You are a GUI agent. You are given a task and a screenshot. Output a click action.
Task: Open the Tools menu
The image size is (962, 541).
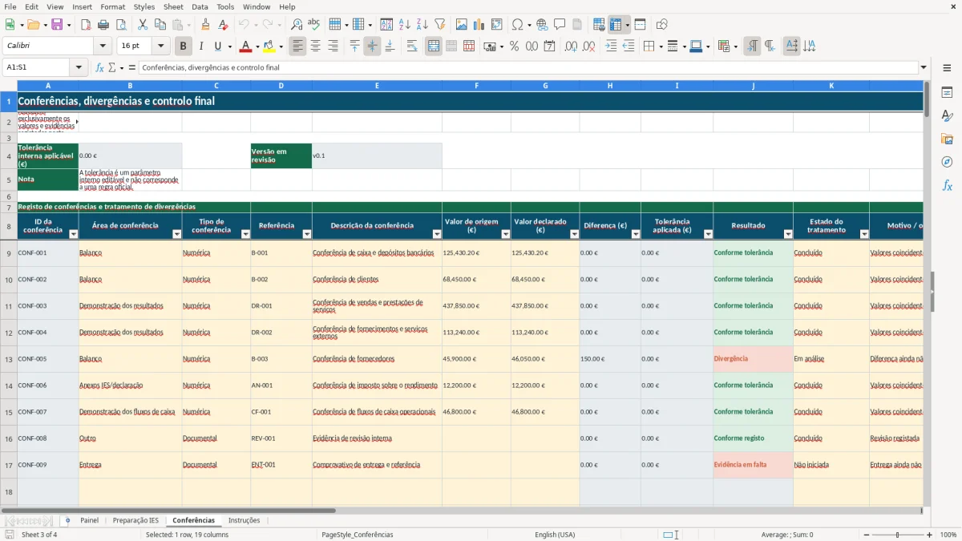[x=225, y=6]
